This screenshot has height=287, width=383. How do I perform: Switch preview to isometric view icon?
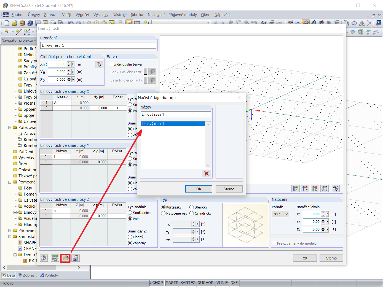tap(325, 189)
